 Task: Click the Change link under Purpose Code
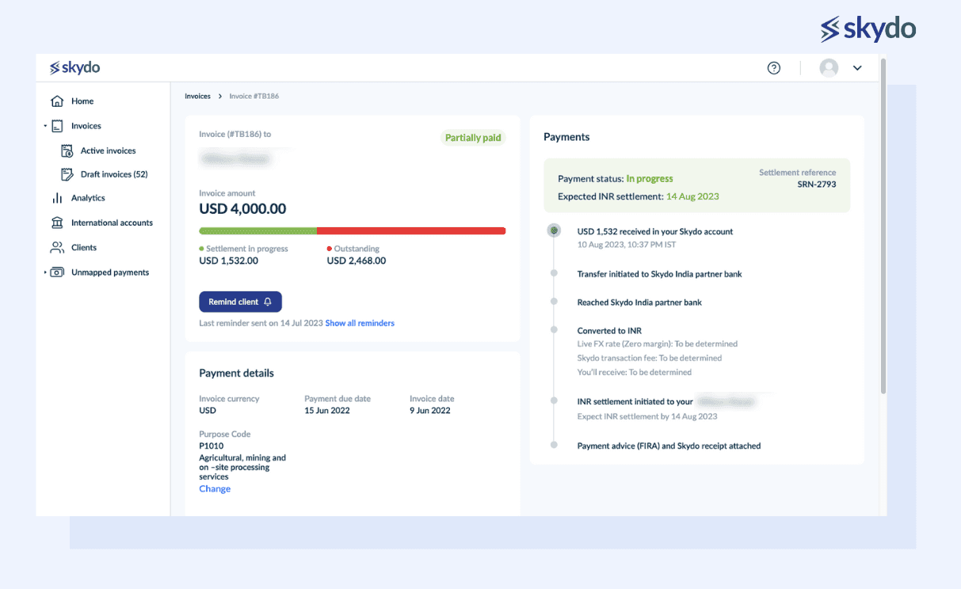[x=214, y=488]
